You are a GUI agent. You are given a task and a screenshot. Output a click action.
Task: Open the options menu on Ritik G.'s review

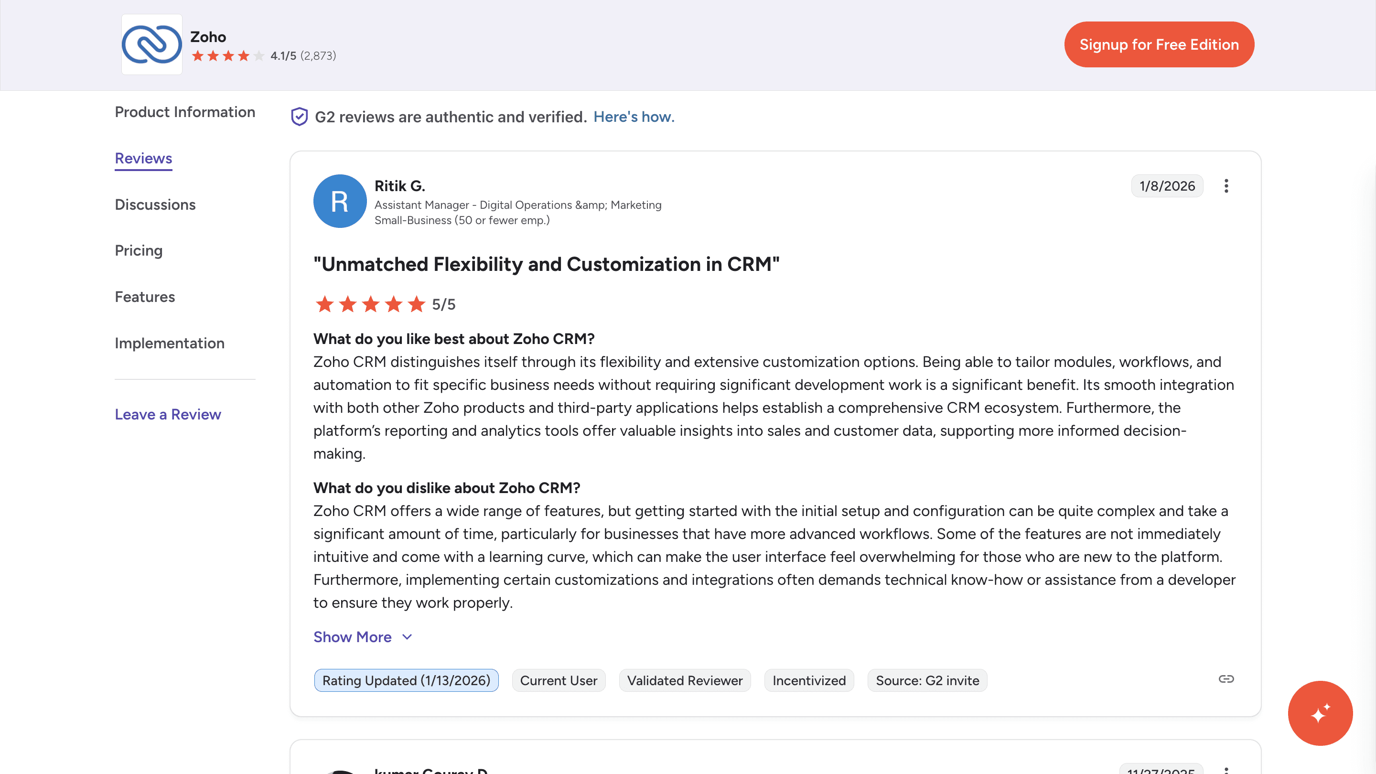pos(1226,185)
